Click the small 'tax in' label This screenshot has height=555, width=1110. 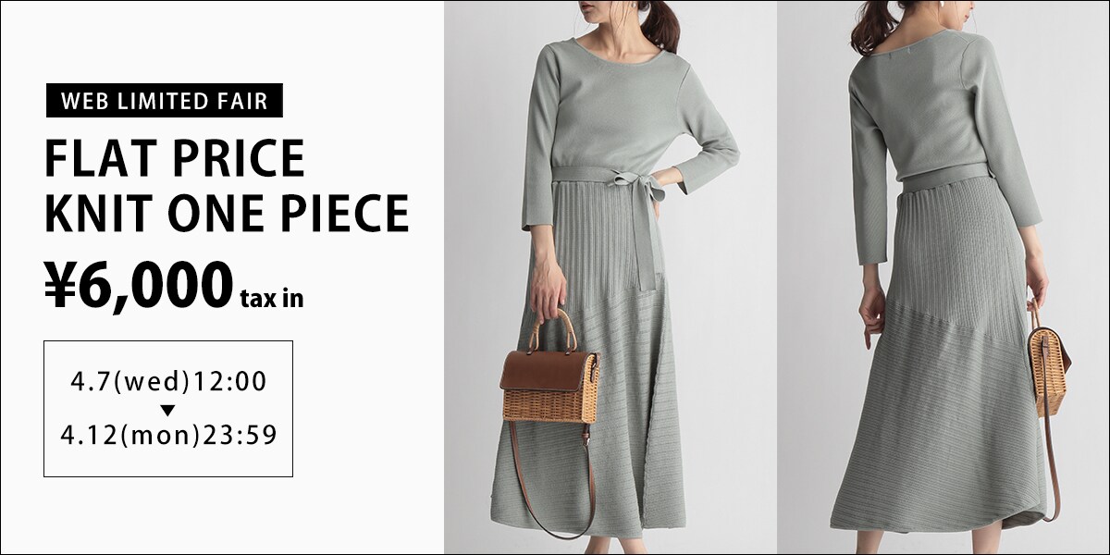[x=272, y=299]
